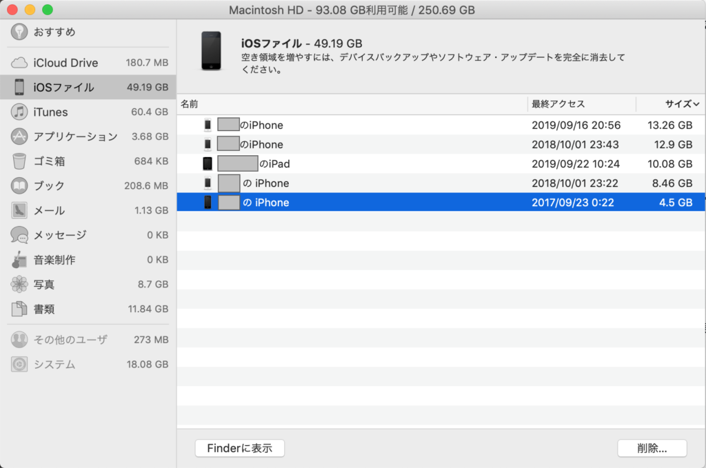Select the backup accessed 2018/10/01 23:43

pos(441,144)
